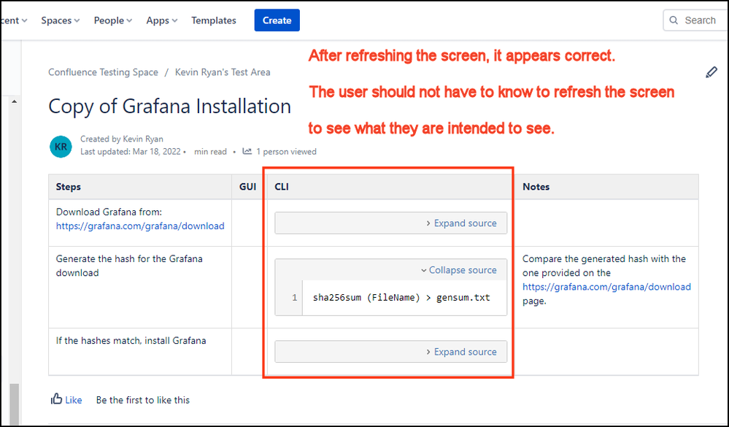Click the page views analytics icon
The height and width of the screenshot is (427, 729).
click(247, 151)
